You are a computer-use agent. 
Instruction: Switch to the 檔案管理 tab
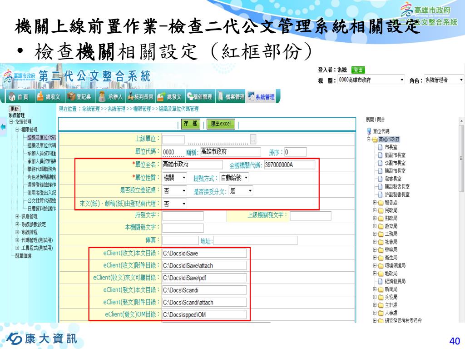(231, 96)
